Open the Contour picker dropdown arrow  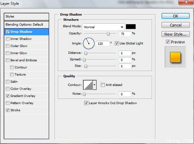[95, 85]
